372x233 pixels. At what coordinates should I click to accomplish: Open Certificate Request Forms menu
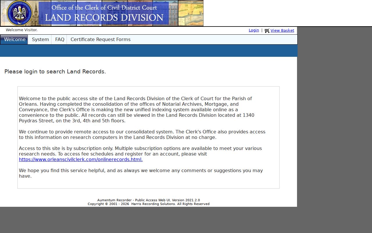101,40
